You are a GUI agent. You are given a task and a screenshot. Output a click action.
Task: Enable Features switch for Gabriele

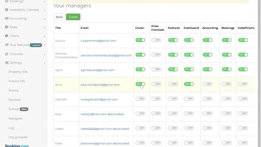click(x=173, y=99)
